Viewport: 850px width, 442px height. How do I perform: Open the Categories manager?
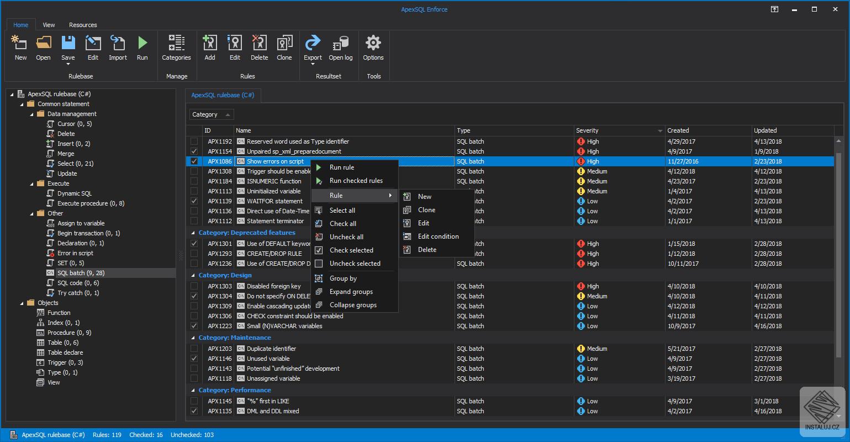point(176,48)
